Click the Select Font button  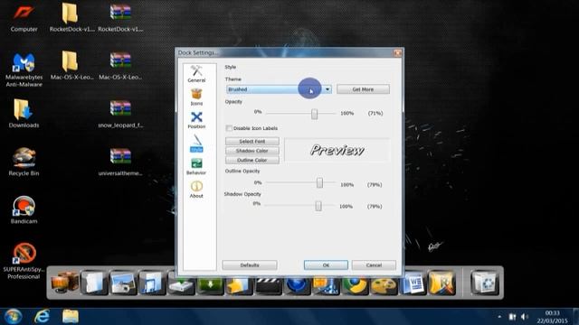tap(252, 141)
